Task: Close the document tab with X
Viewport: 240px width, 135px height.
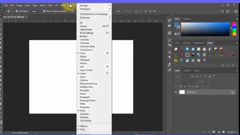Action: click(26, 17)
